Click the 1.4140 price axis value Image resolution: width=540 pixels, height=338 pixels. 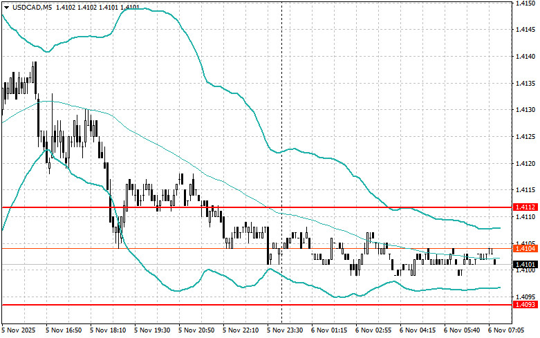[x=525, y=57]
